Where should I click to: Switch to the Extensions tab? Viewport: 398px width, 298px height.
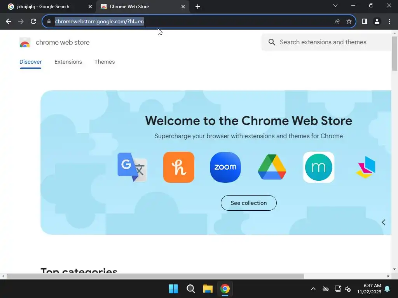point(68,62)
